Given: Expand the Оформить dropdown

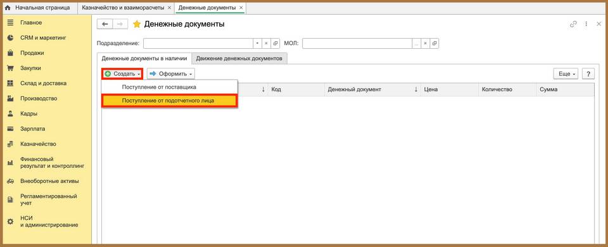Looking at the screenshot, I should (170, 73).
